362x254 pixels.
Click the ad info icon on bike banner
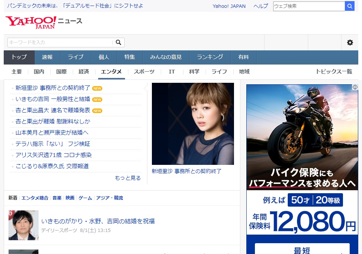tap(355, 87)
